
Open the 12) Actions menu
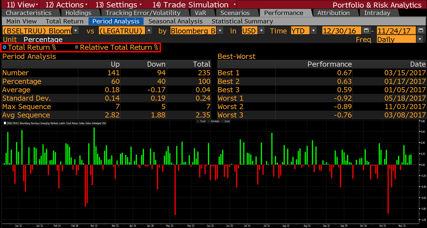coord(64,5)
